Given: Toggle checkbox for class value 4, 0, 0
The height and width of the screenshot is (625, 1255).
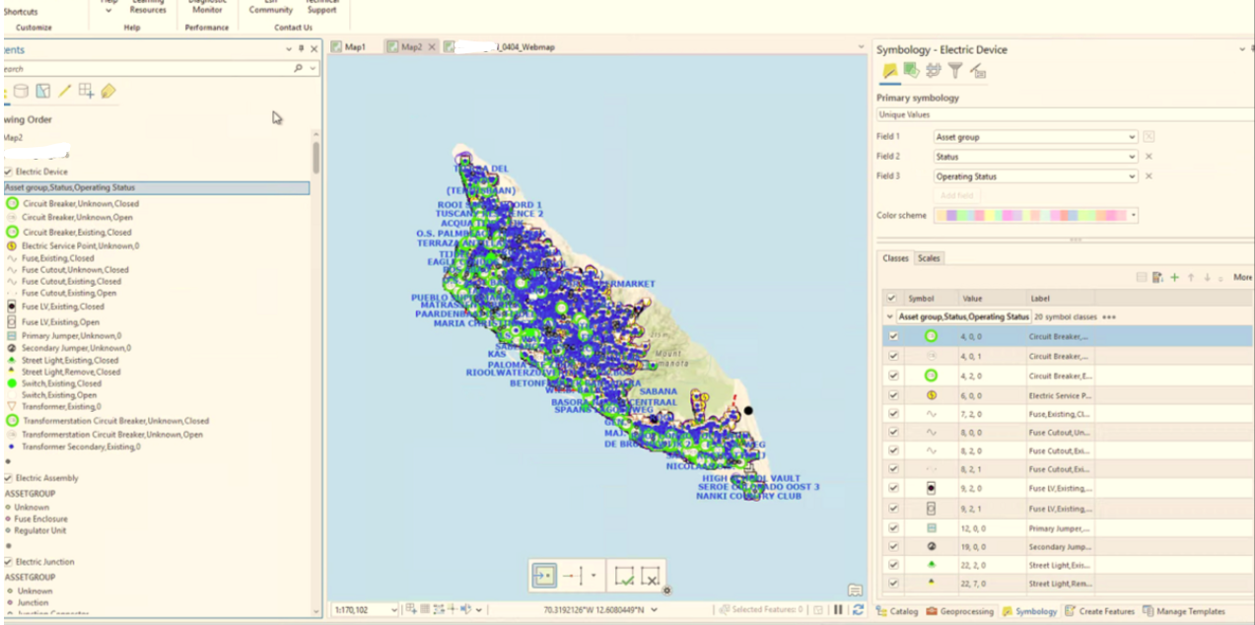Looking at the screenshot, I should pyautogui.click(x=893, y=336).
